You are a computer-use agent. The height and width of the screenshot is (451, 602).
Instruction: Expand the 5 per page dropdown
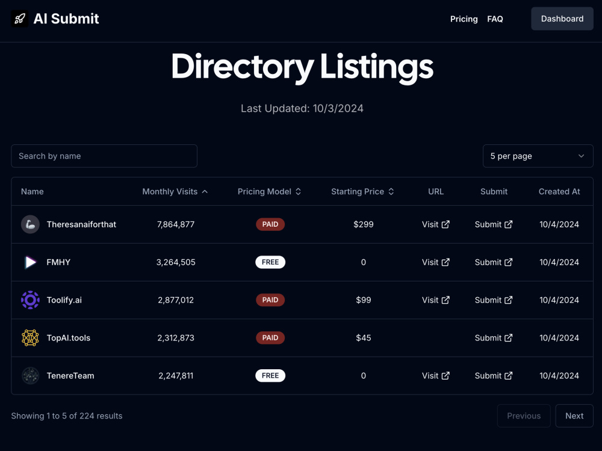click(x=538, y=156)
